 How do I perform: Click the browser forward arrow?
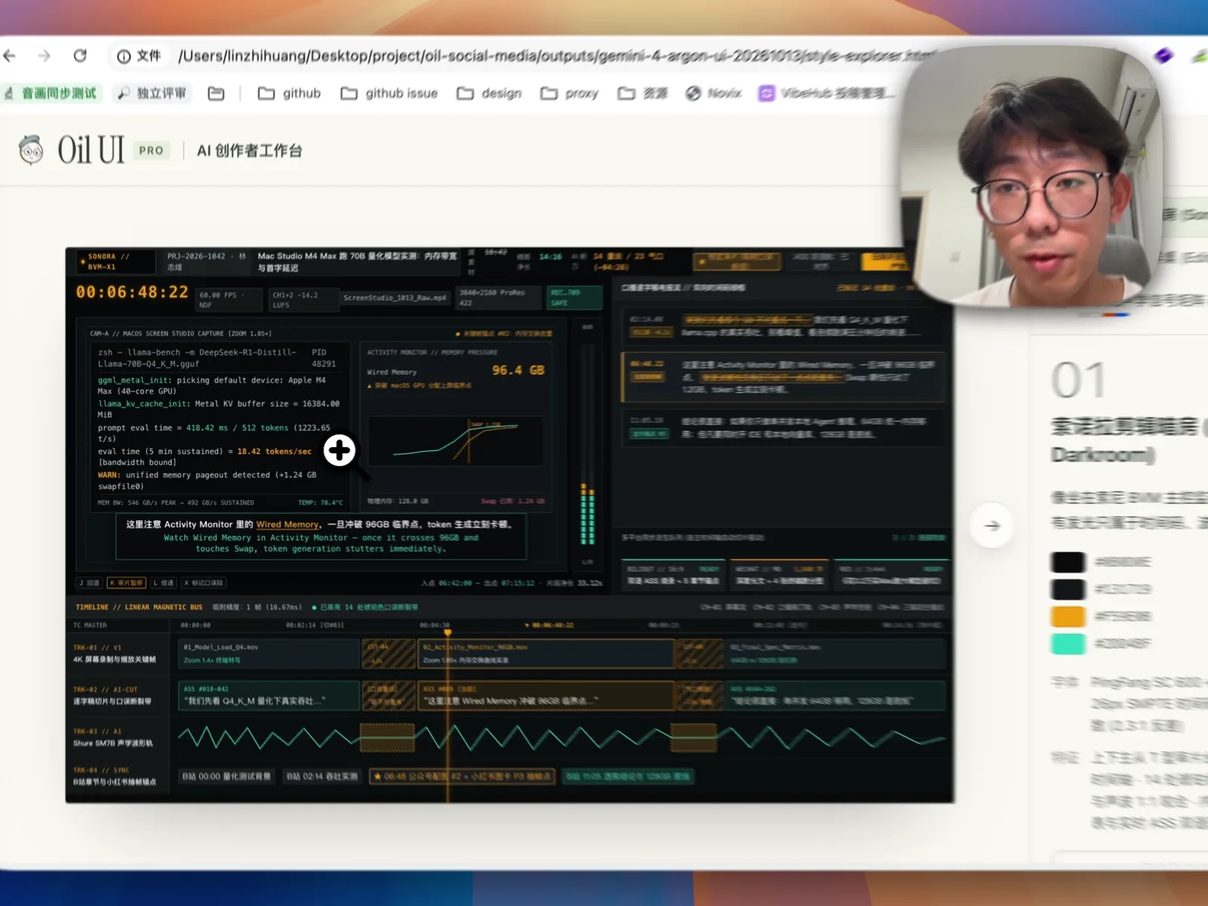45,55
